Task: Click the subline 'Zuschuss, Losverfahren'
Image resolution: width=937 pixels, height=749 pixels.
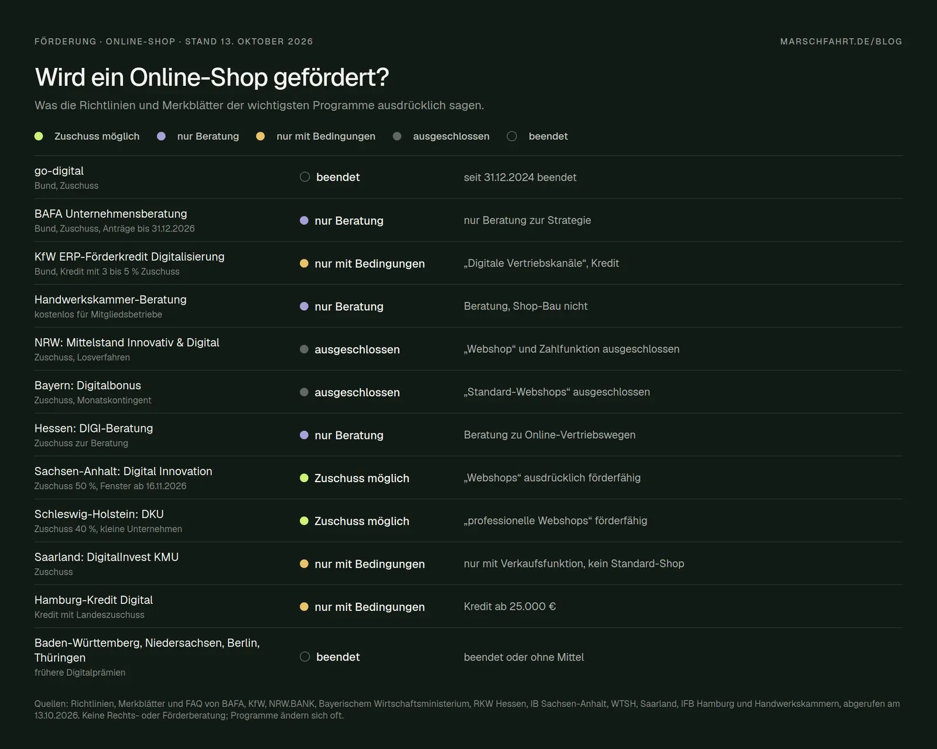Action: click(83, 358)
